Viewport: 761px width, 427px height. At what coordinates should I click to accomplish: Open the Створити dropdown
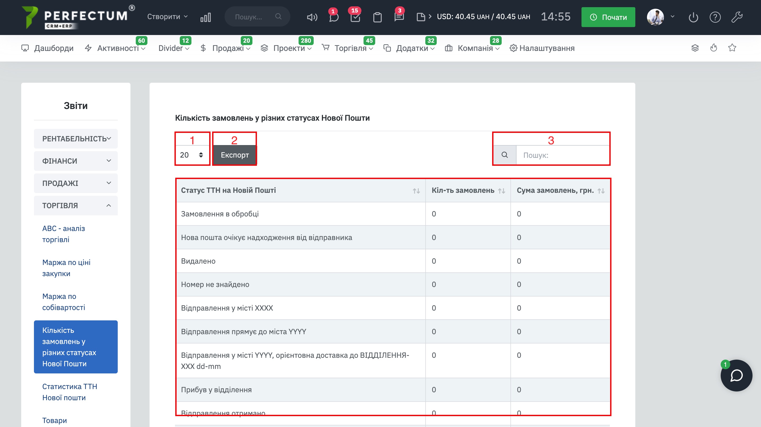click(167, 16)
